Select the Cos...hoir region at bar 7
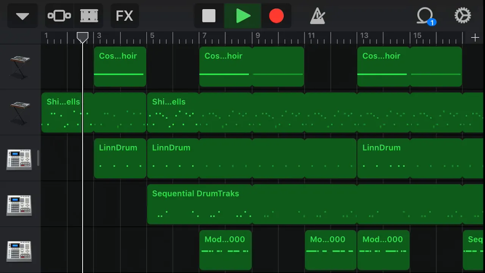Screen dimensions: 485x273 [x=252, y=67]
